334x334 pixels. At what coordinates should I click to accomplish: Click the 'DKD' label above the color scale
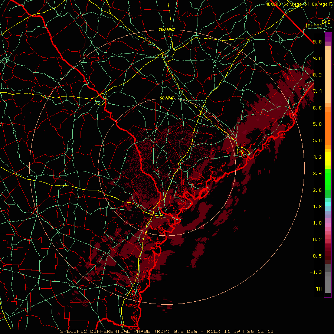326,22
